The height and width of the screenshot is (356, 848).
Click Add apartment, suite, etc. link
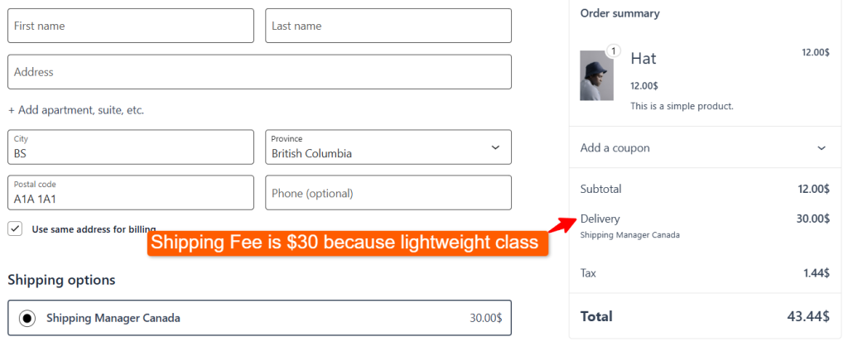76,110
